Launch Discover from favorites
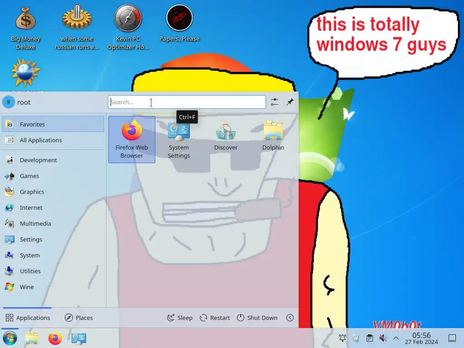The height and width of the screenshot is (348, 464). pyautogui.click(x=226, y=140)
